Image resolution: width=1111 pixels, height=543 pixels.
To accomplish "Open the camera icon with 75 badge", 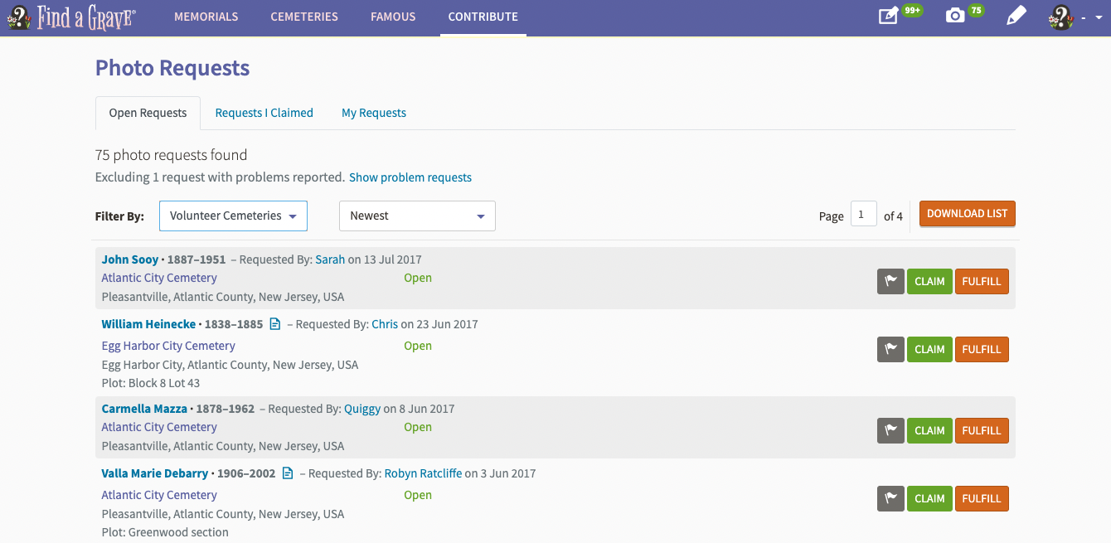I will 955,16.
